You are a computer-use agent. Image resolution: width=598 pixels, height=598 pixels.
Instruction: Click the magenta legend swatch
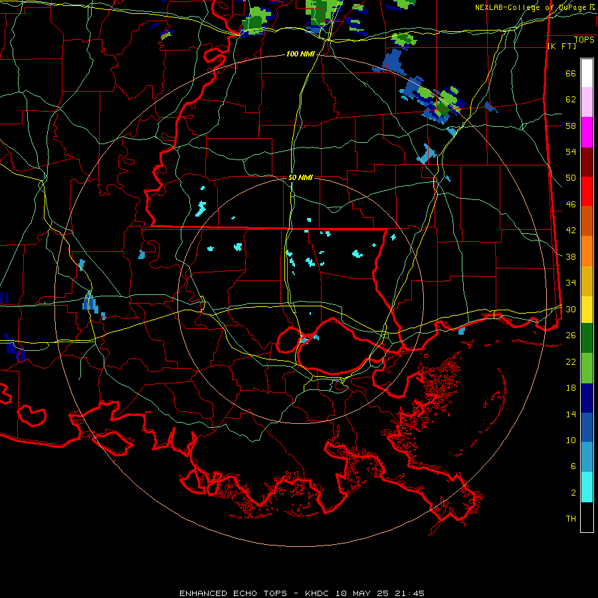(x=587, y=132)
